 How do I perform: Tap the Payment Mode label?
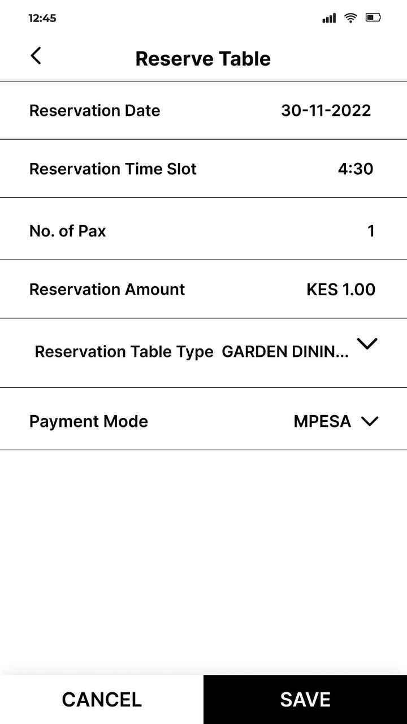(x=88, y=421)
